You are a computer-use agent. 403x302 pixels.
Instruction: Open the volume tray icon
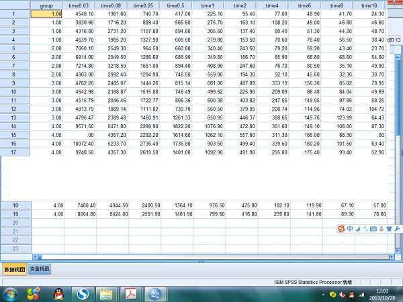(x=342, y=295)
